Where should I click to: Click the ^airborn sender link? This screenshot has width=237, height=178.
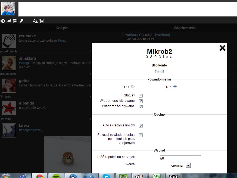point(132,35)
